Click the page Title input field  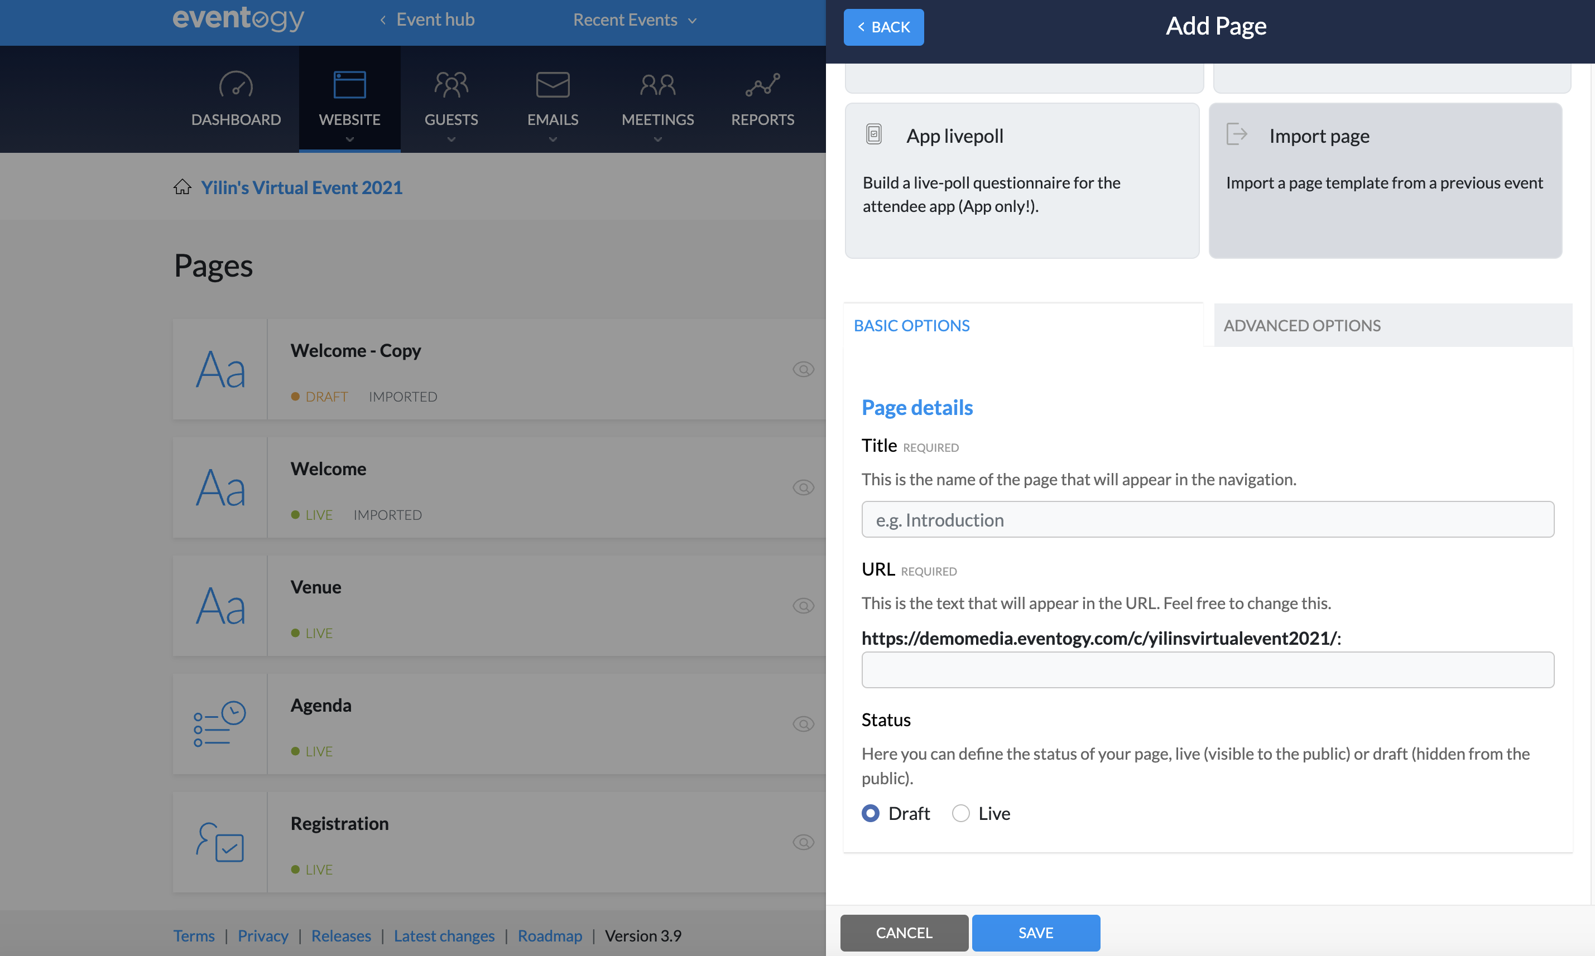pos(1208,519)
